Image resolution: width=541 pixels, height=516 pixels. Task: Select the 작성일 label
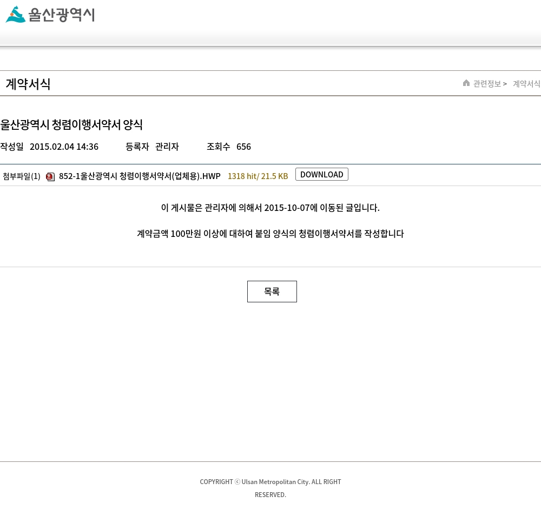tap(12, 147)
